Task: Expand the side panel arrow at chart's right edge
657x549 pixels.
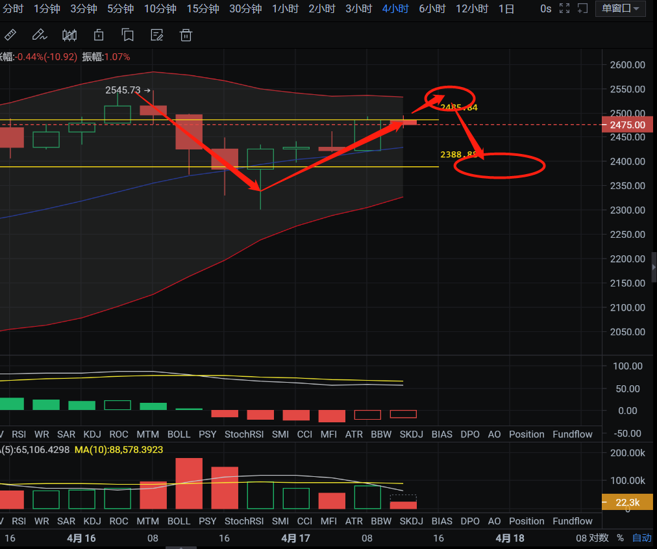Action: click(x=654, y=267)
